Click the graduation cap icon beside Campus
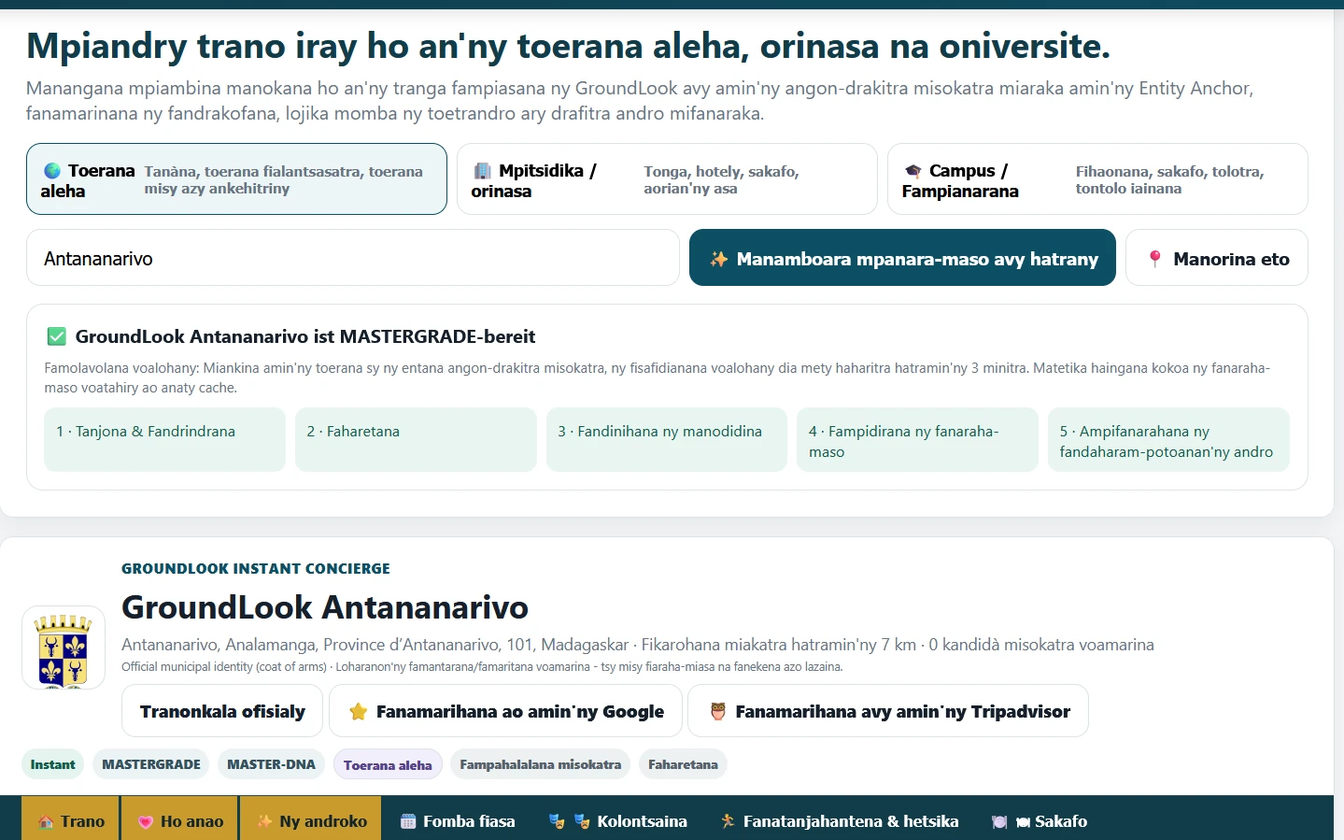Screen dimensions: 1344x840 913,171
